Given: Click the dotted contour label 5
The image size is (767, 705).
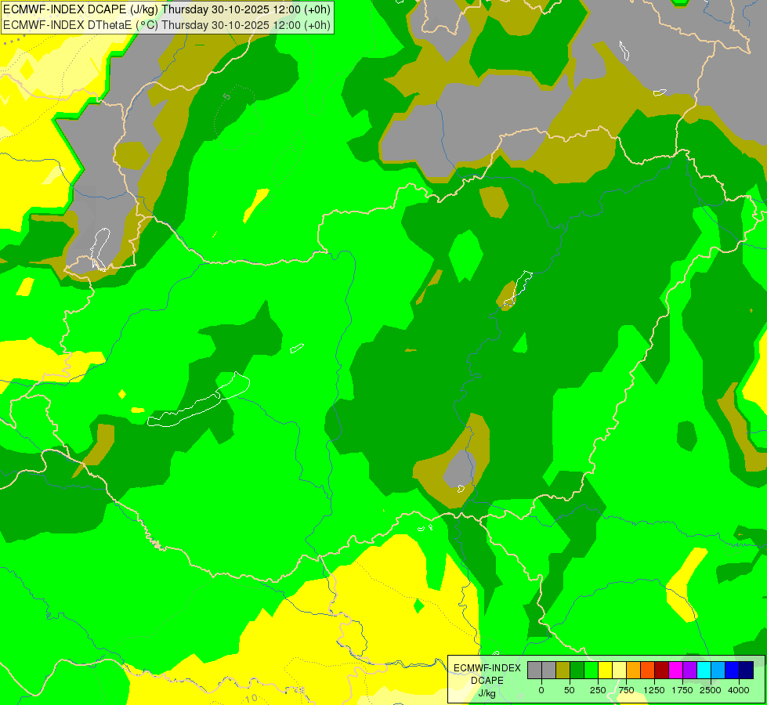Looking at the screenshot, I should pos(226,96).
